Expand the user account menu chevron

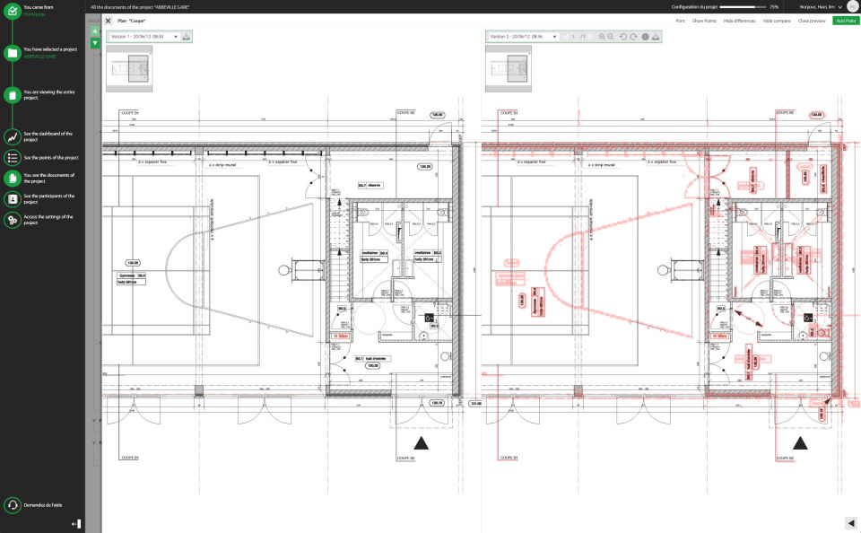[840, 7]
